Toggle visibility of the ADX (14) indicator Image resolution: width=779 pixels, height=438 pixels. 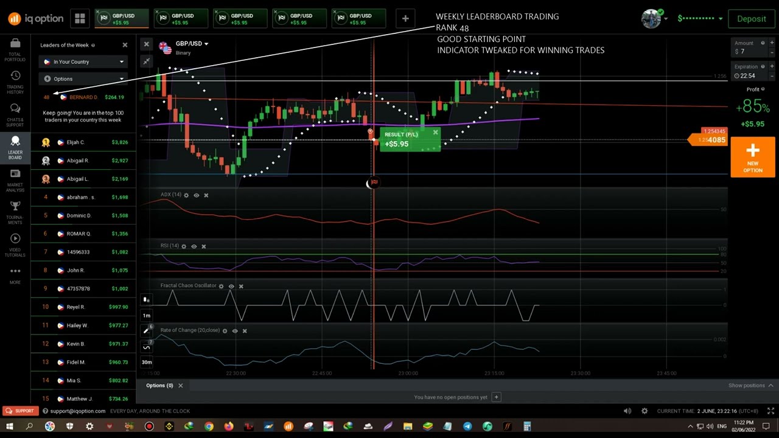point(196,195)
